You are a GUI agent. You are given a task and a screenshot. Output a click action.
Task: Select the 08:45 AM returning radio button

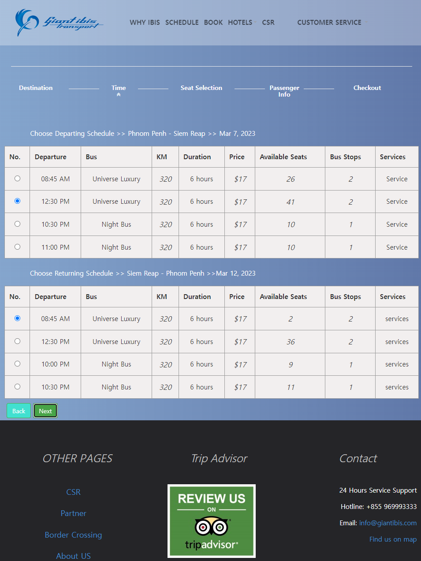click(17, 318)
